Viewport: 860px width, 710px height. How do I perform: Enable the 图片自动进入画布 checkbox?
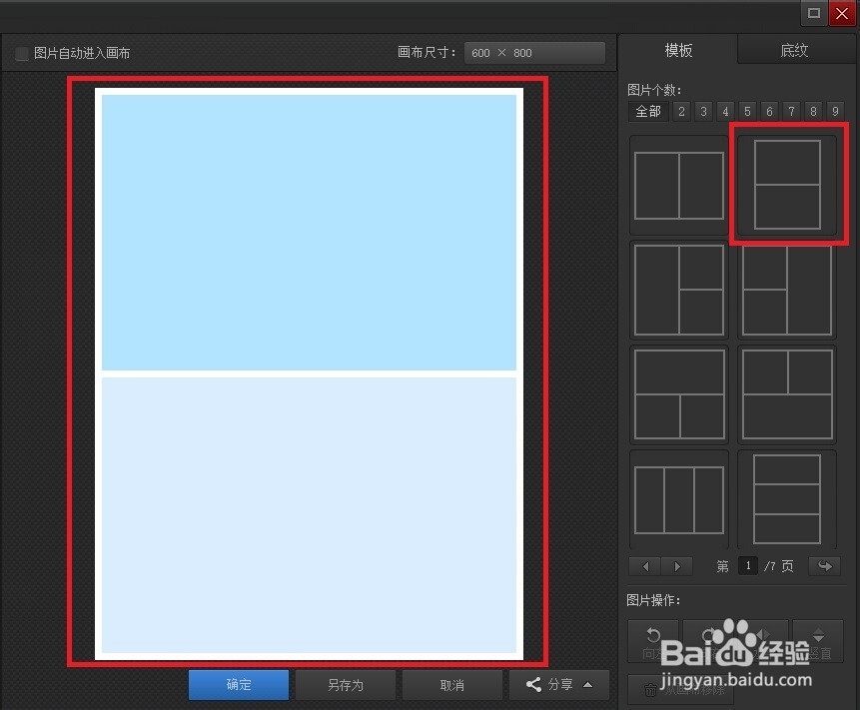pos(22,53)
